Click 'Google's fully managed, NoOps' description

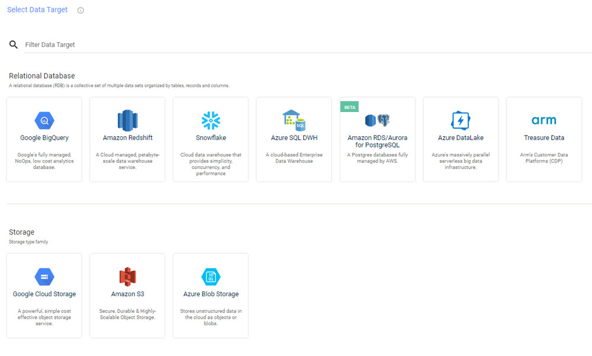coord(44,161)
